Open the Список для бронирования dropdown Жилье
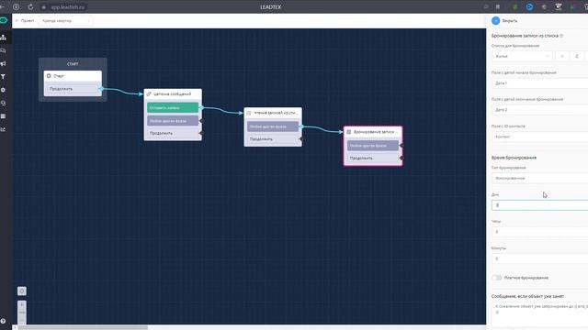588x330 pixels. coord(522,56)
